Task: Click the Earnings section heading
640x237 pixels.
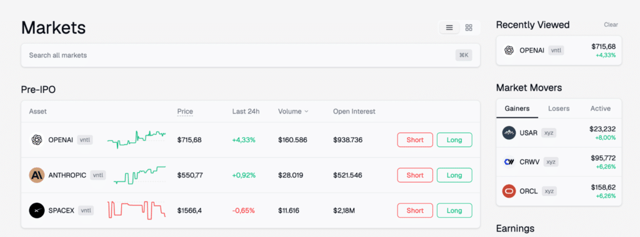Action: tap(515, 228)
